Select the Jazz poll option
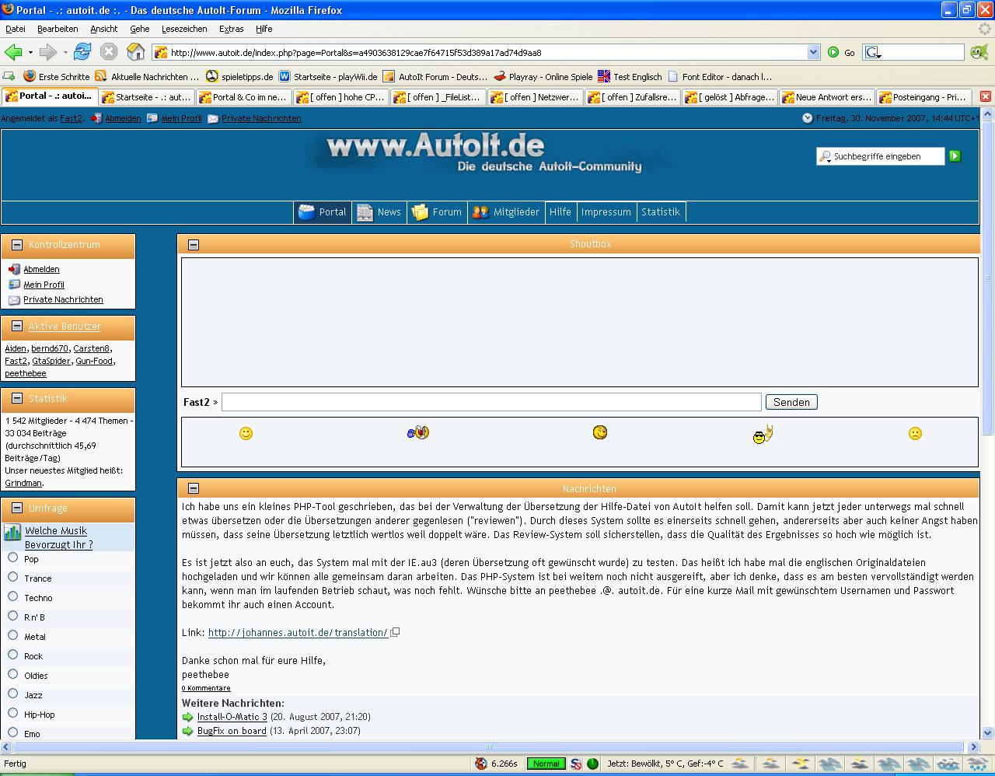The image size is (995, 776). [13, 694]
